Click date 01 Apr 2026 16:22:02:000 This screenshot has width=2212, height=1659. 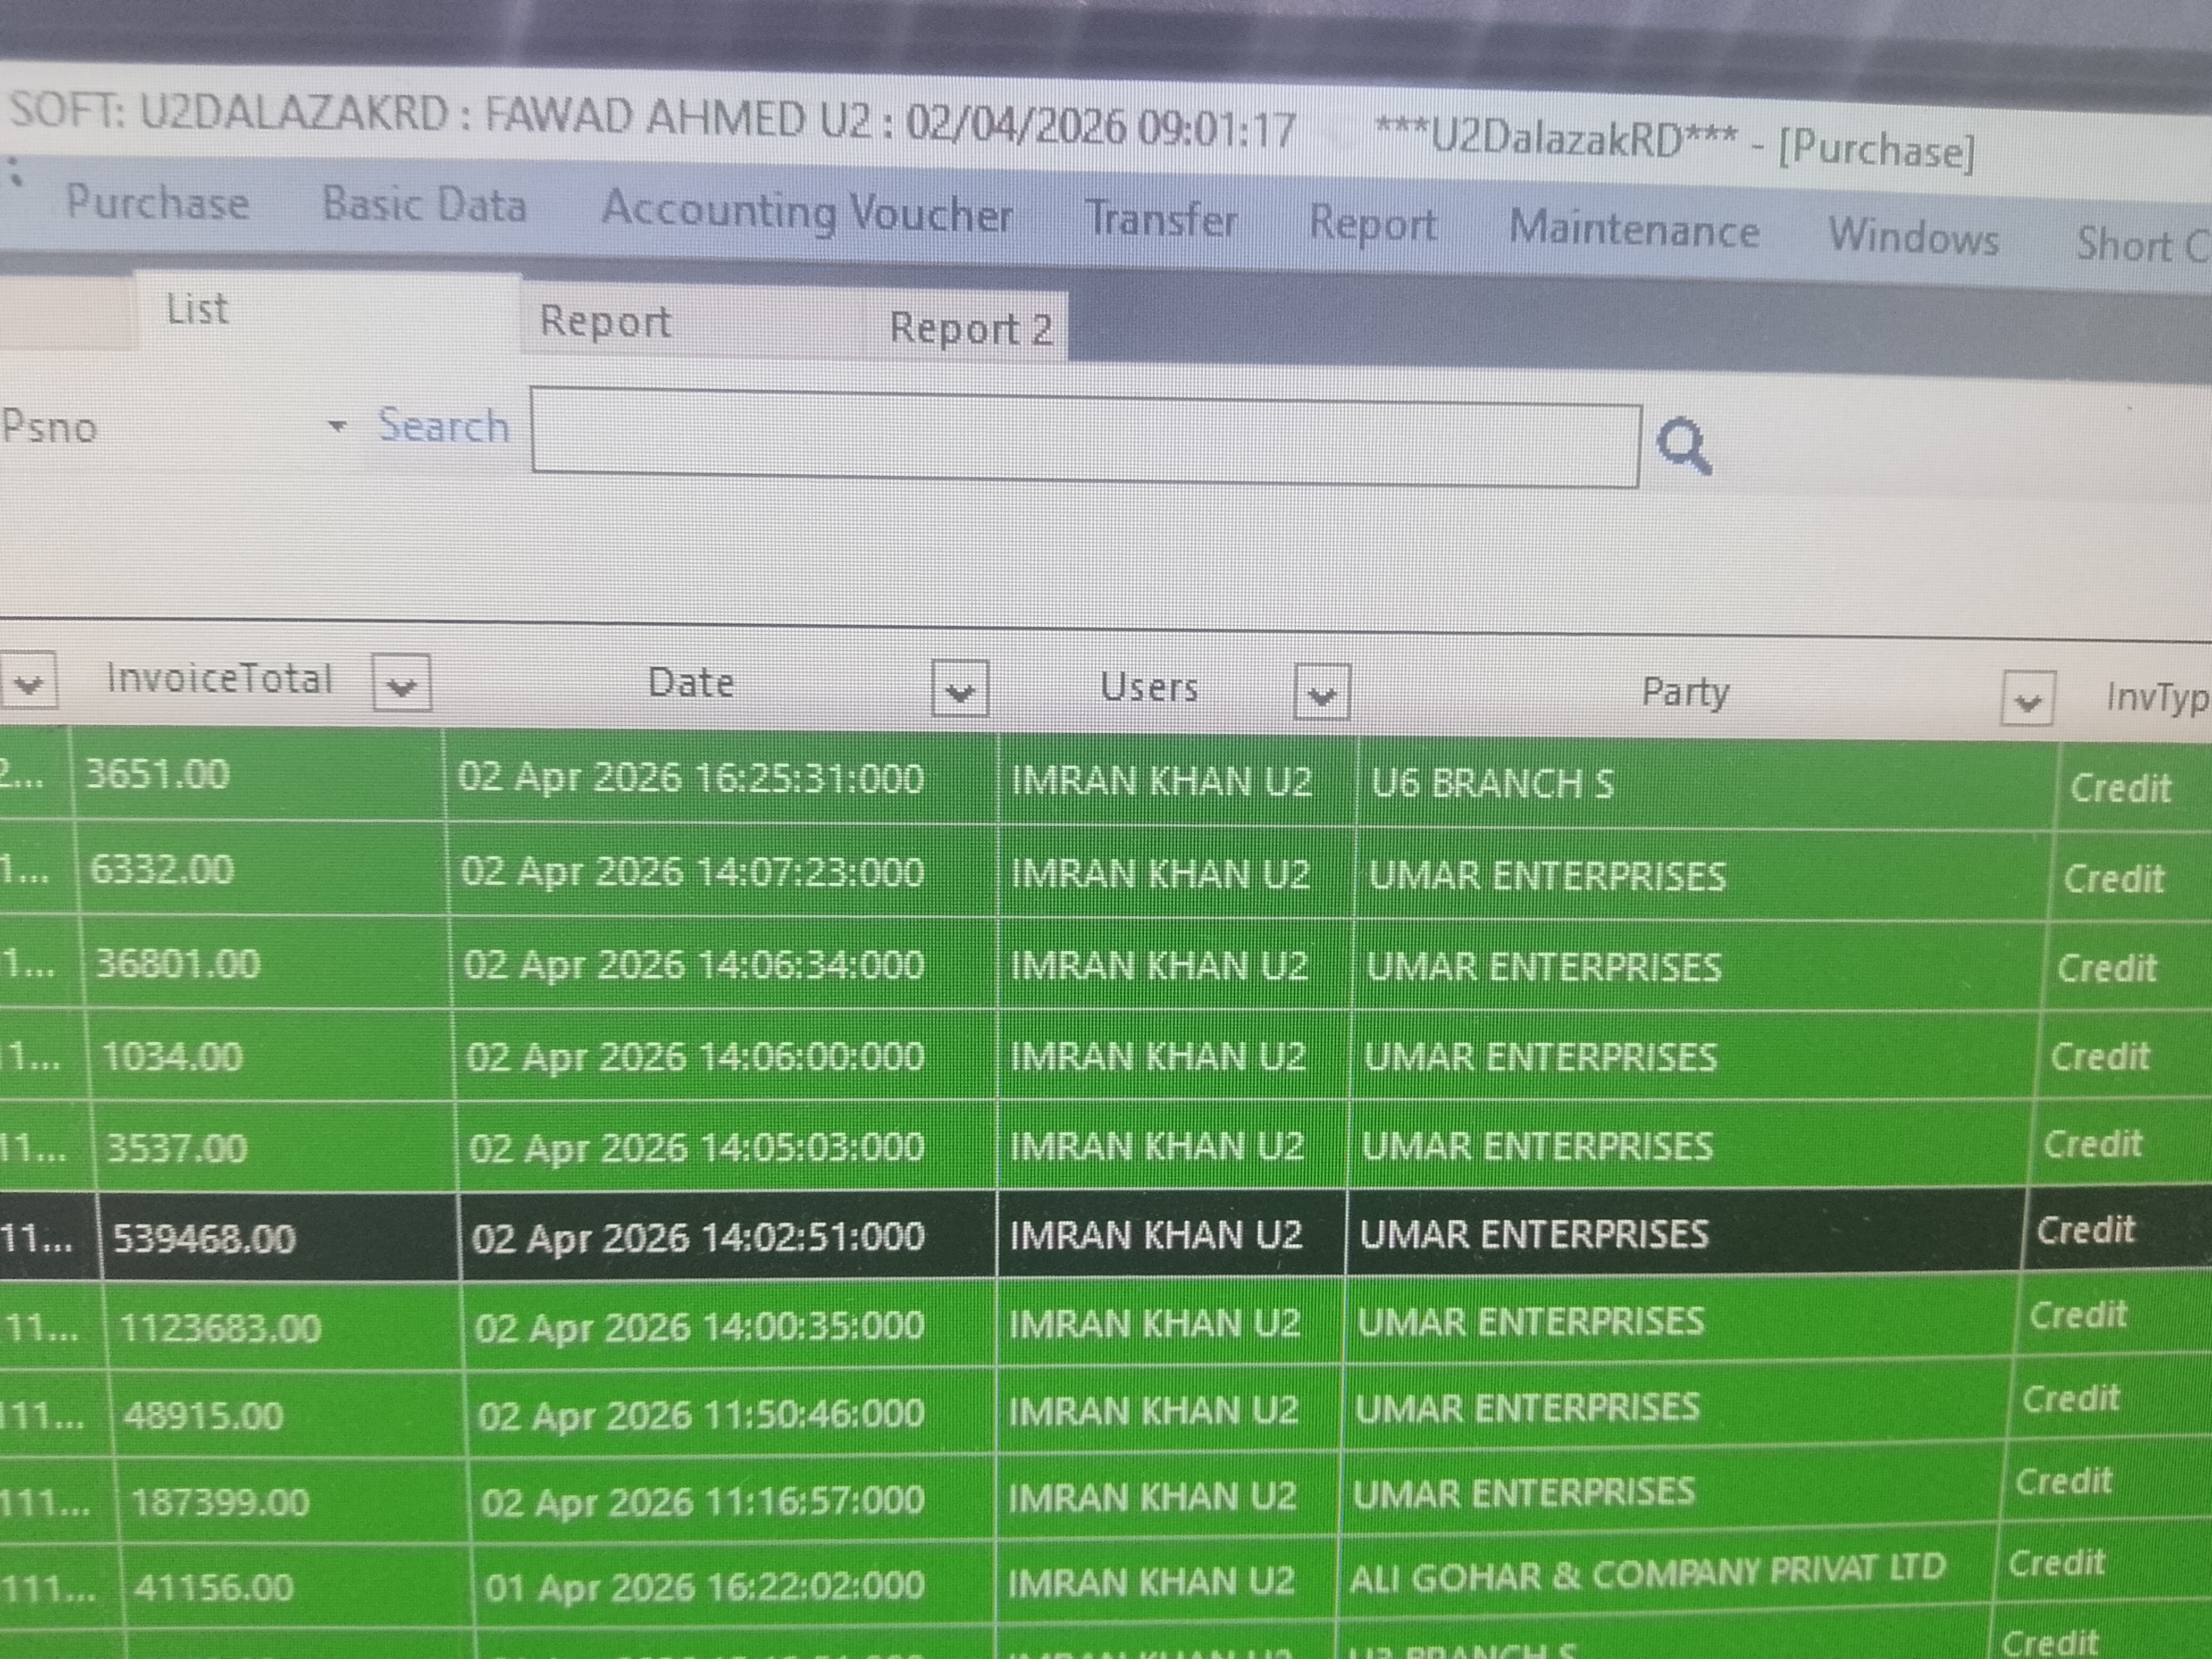[x=704, y=1586]
